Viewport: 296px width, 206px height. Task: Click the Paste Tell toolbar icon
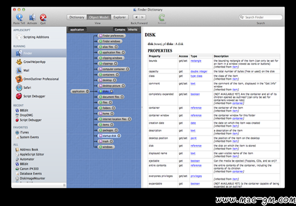tap(19, 18)
